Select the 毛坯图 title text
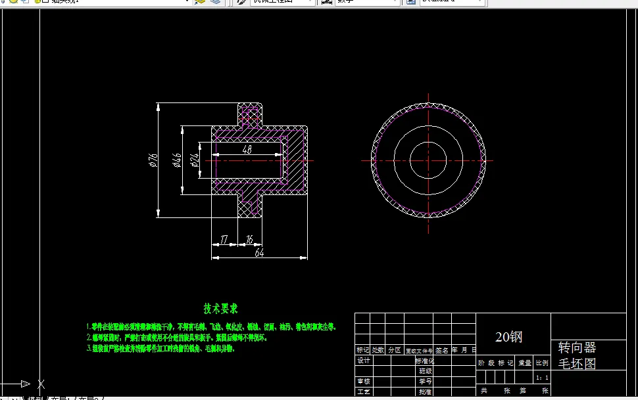The image size is (638, 400). (x=577, y=364)
